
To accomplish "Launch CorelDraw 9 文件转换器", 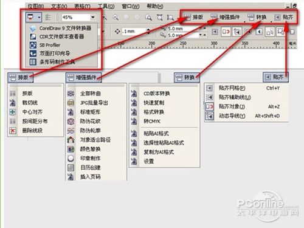I will click(x=61, y=28).
